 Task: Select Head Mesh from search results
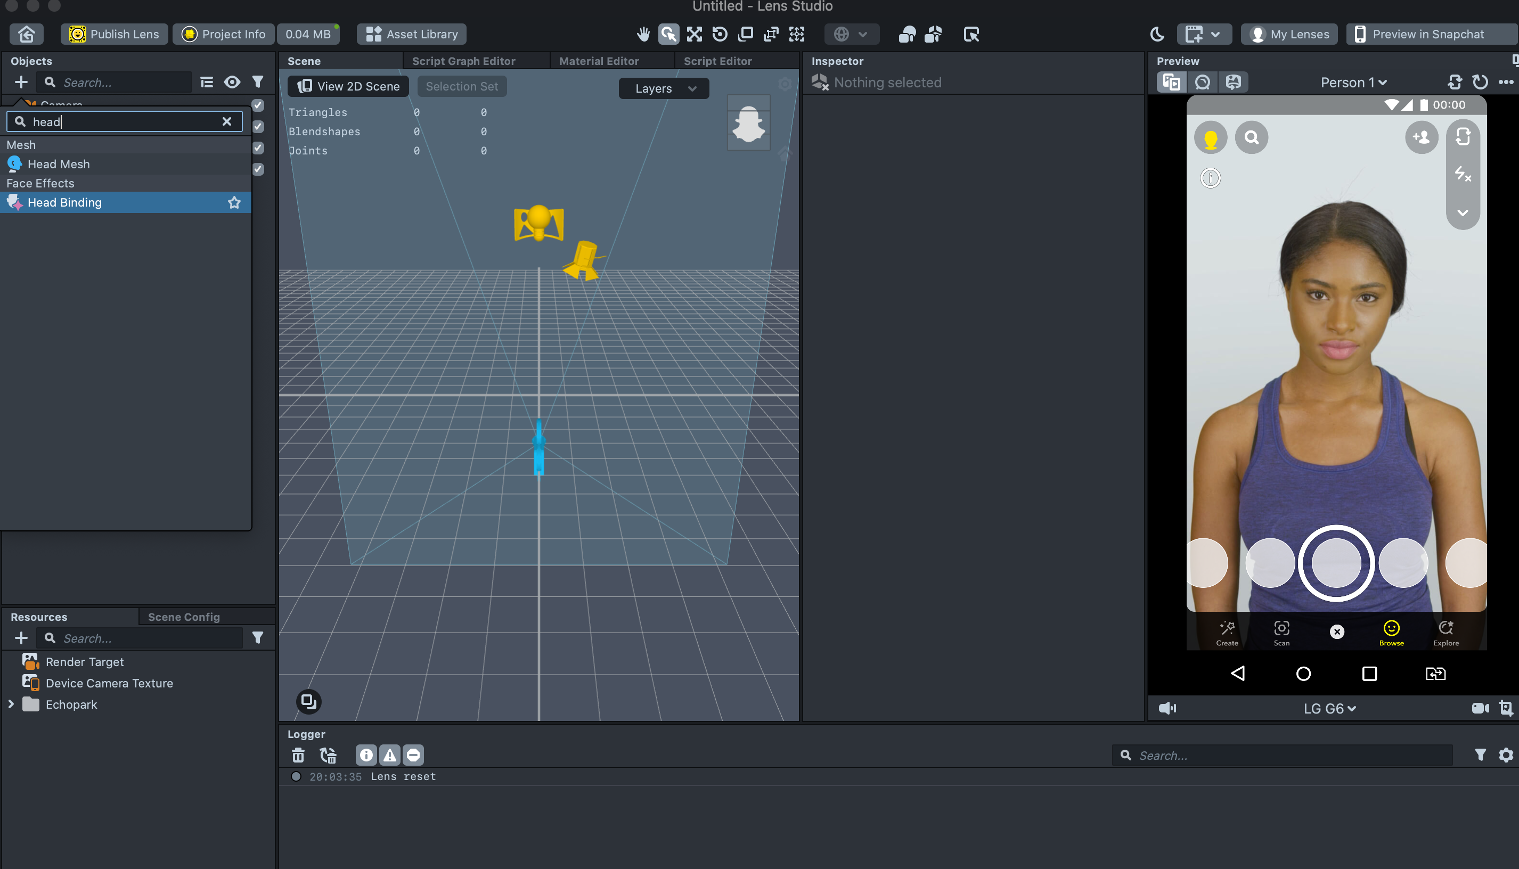click(x=59, y=164)
